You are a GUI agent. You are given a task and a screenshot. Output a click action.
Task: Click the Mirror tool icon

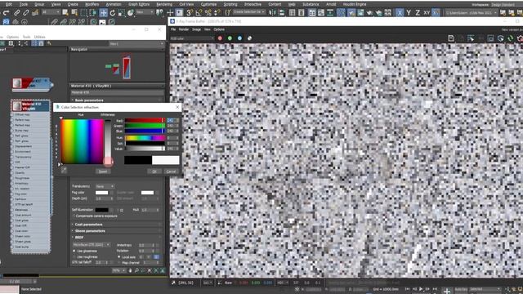pyautogui.click(x=272, y=13)
